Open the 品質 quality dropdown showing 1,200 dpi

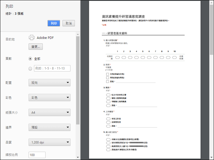point(50,142)
